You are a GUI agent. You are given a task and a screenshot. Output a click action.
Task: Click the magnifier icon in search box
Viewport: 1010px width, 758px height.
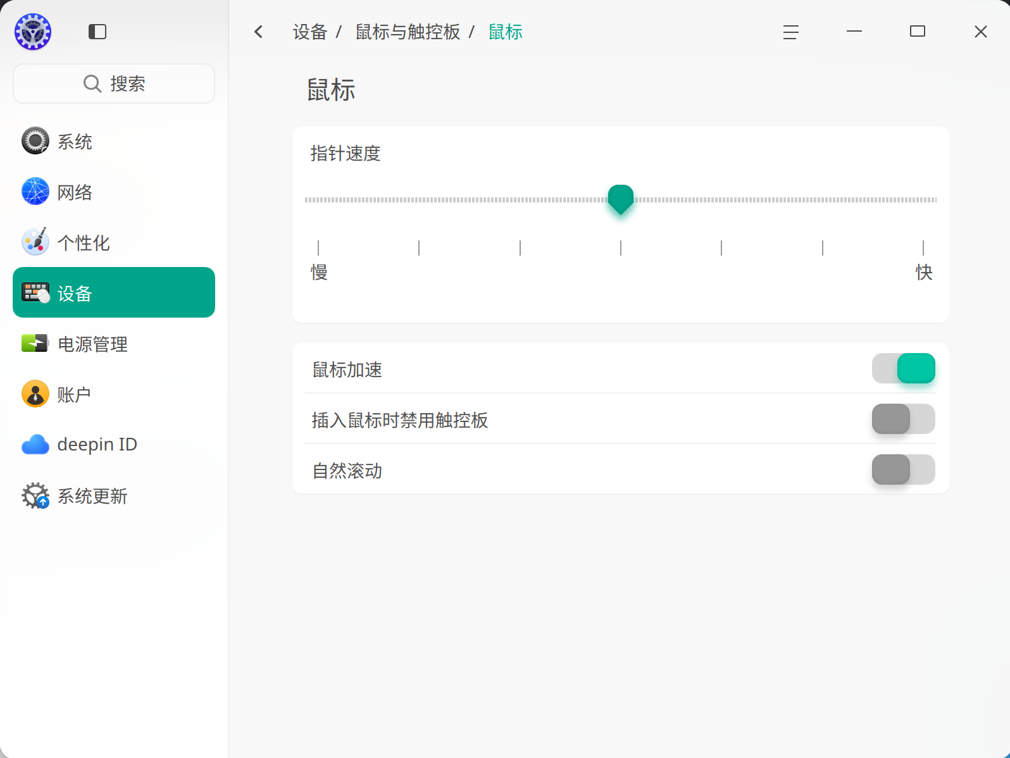click(x=92, y=84)
